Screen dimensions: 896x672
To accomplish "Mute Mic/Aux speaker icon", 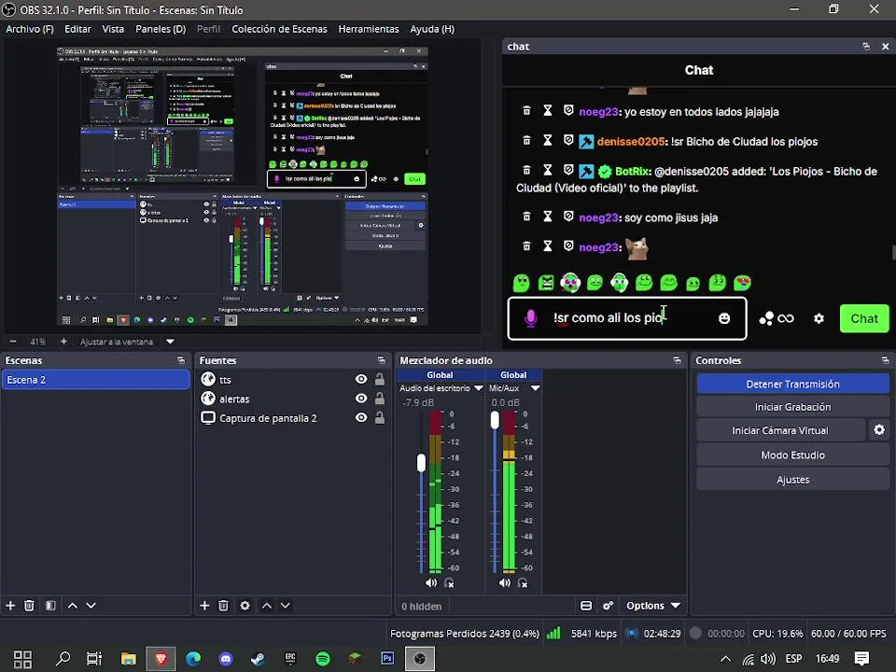I will [x=505, y=582].
